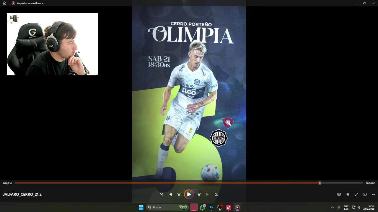The image size is (378, 212).
Task: Open mini player mode
Action: click(x=365, y=194)
